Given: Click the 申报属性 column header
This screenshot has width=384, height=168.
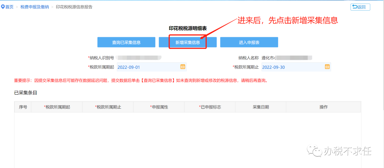Looking at the screenshot, I should click(159, 107).
